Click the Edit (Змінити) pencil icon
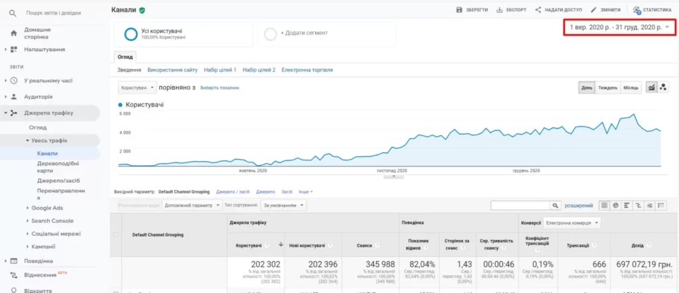Viewport: 679px width, 293px height. 593,9
